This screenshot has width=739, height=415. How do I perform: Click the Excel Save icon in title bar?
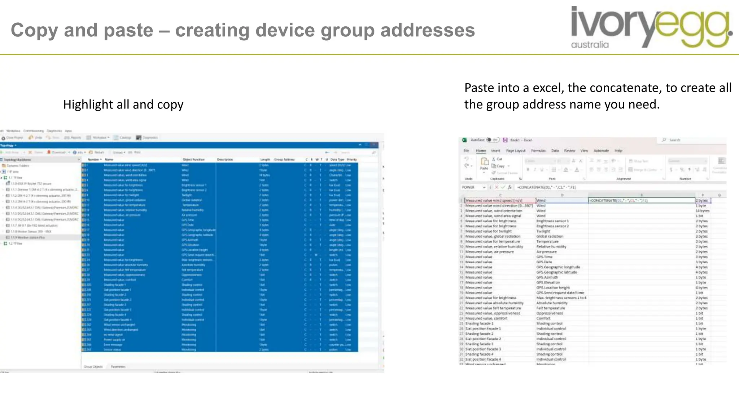click(x=505, y=140)
